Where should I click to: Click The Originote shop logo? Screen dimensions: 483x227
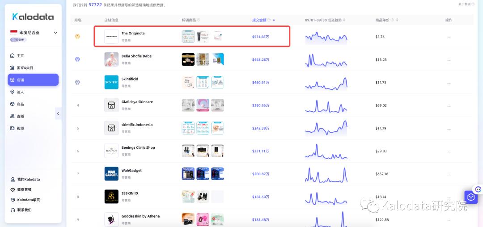point(111,37)
